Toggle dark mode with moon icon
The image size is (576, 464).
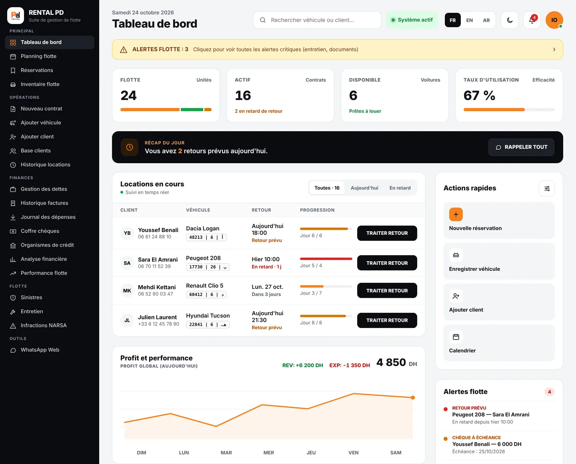tap(510, 20)
